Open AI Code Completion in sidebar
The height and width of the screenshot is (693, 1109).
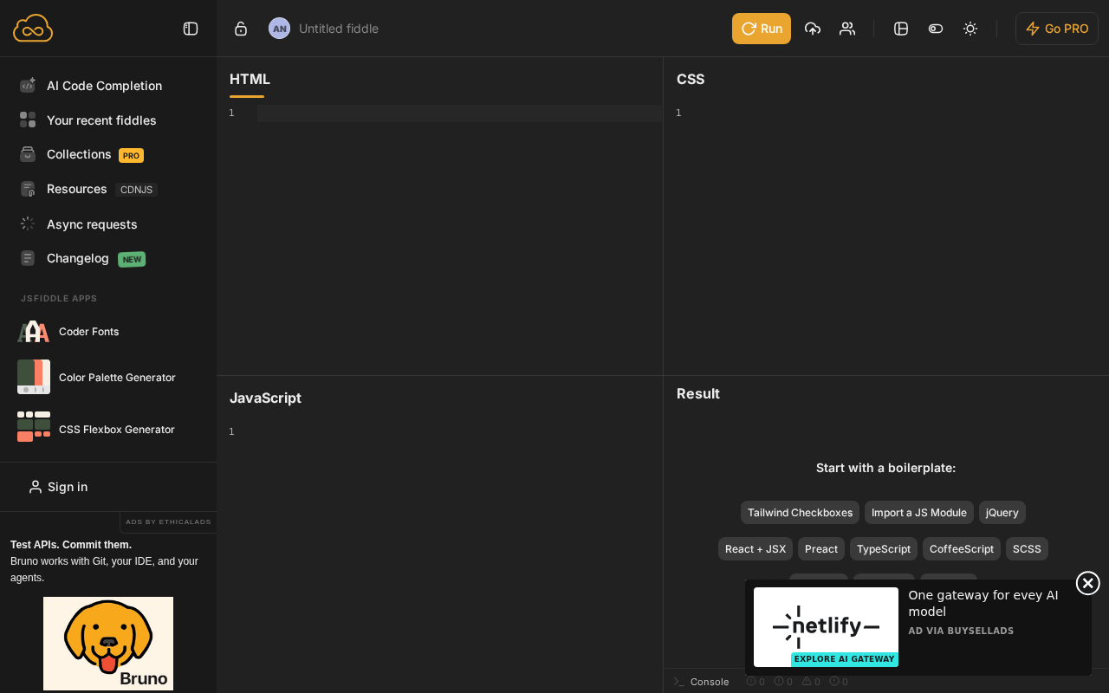(104, 86)
